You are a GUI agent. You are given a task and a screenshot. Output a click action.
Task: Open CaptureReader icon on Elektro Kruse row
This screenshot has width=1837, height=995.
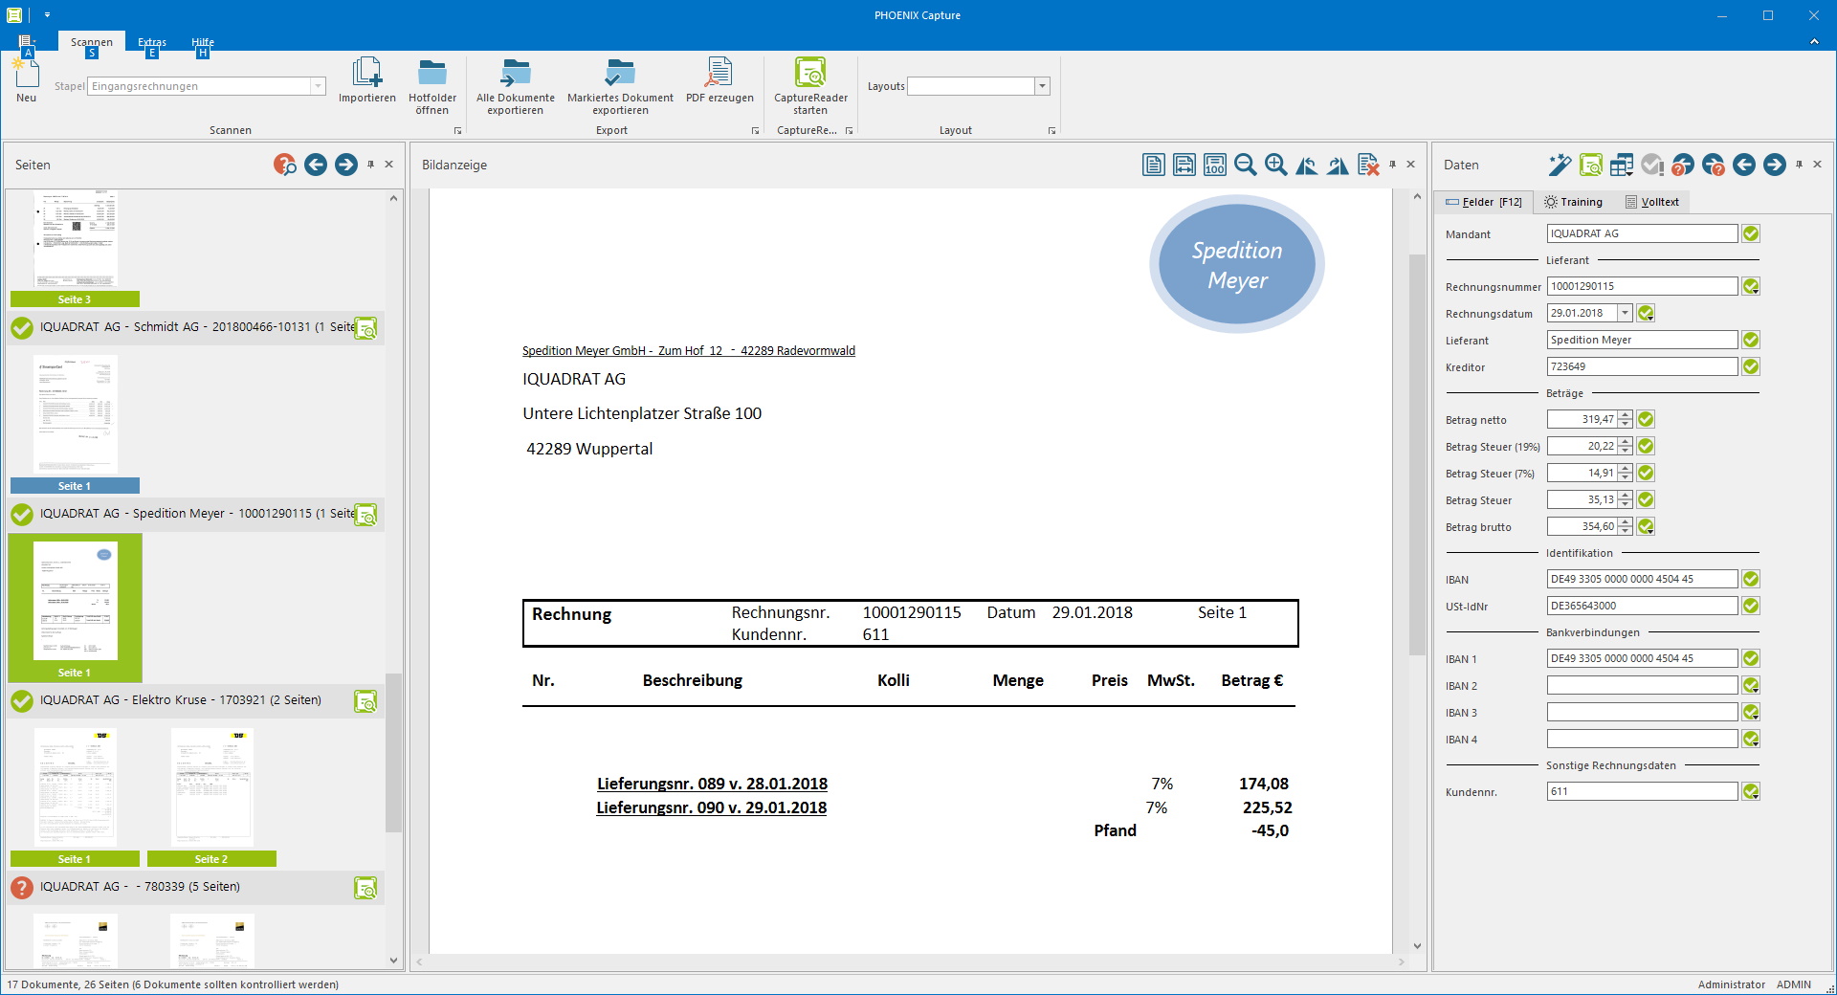pos(365,701)
